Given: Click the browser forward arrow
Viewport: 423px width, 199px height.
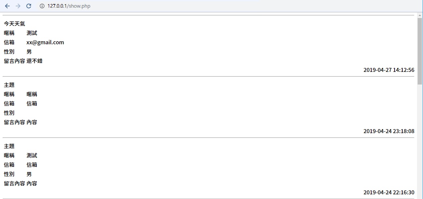Looking at the screenshot, I should tap(18, 6).
